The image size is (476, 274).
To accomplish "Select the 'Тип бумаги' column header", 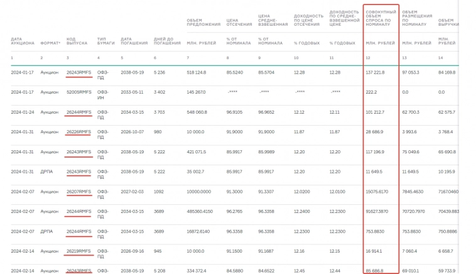I will 105,42.
